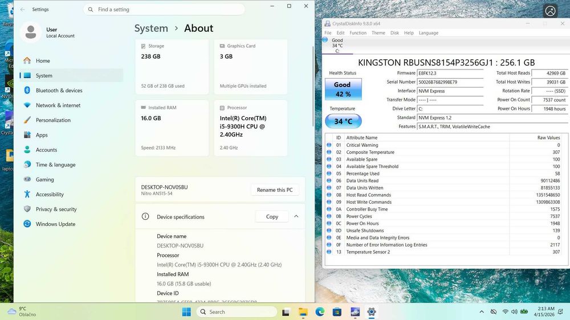Open Time & language settings
The image size is (570, 320).
[71, 165]
